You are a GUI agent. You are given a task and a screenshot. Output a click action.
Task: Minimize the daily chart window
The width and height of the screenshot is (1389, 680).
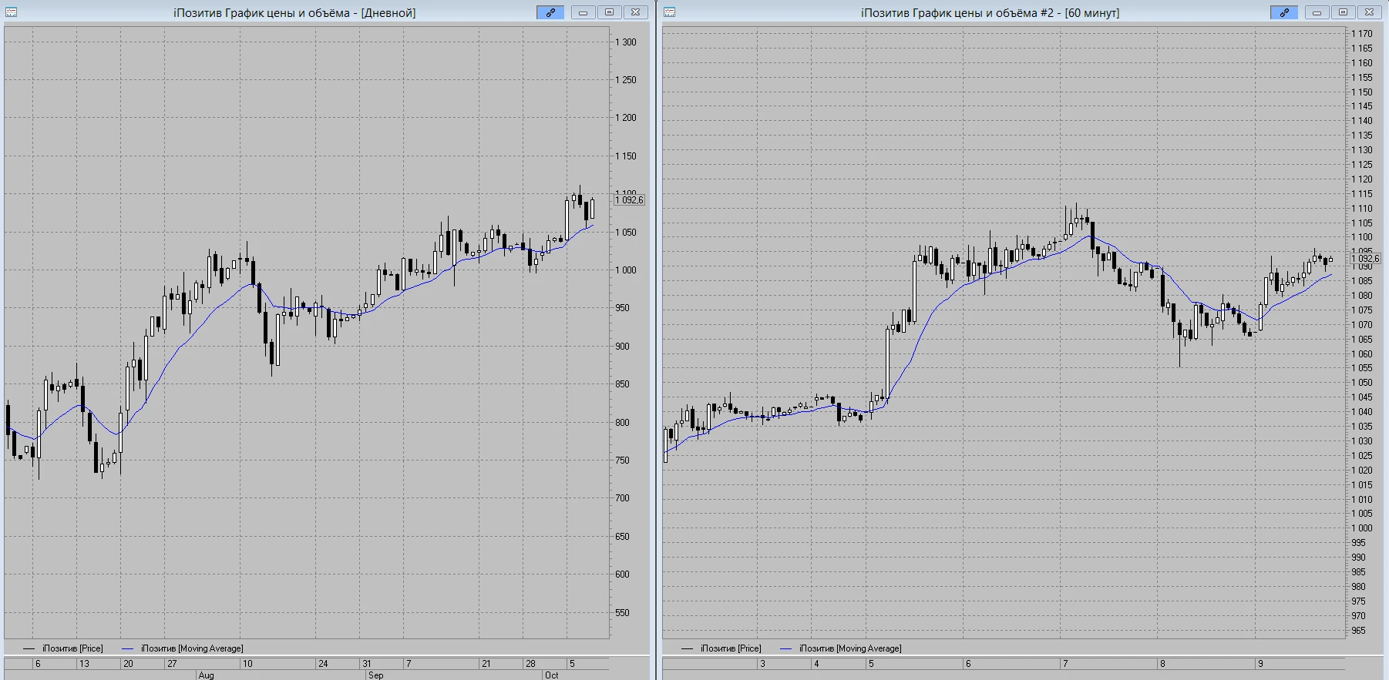(583, 12)
